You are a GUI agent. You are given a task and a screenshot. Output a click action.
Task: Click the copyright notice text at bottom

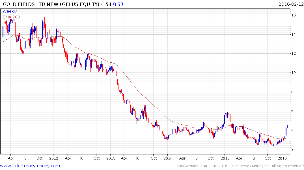click(x=240, y=166)
